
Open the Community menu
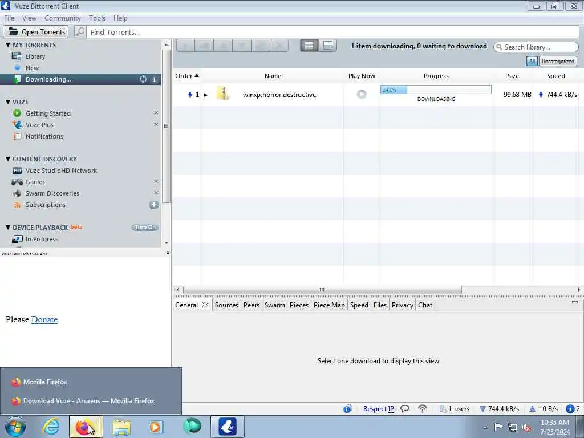coord(63,18)
